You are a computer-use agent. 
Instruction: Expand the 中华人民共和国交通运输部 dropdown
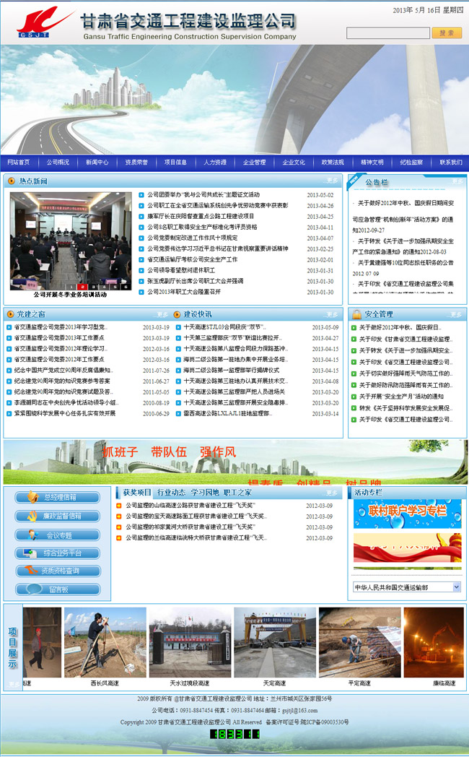[456, 587]
